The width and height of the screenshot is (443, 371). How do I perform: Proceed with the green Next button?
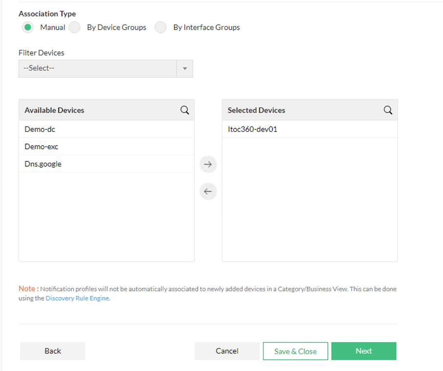point(363,351)
